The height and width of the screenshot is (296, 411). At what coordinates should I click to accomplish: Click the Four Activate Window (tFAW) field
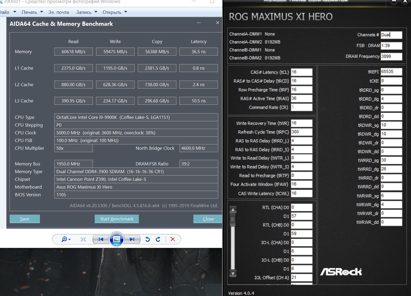302,184
